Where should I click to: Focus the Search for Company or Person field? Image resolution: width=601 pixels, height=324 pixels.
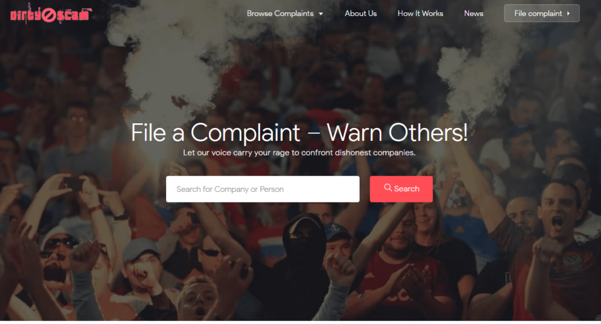click(x=262, y=189)
